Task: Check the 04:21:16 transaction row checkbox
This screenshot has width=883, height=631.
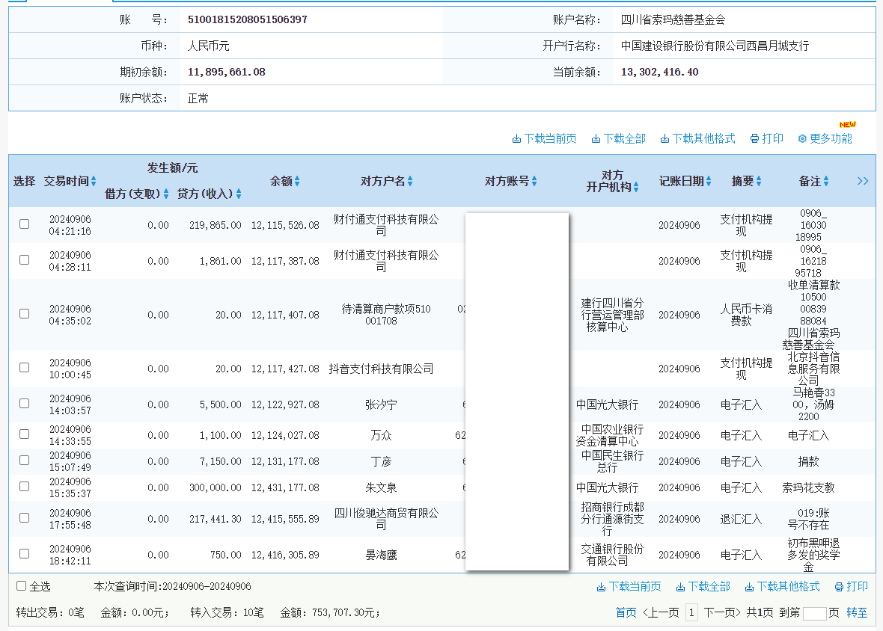Action: [24, 224]
